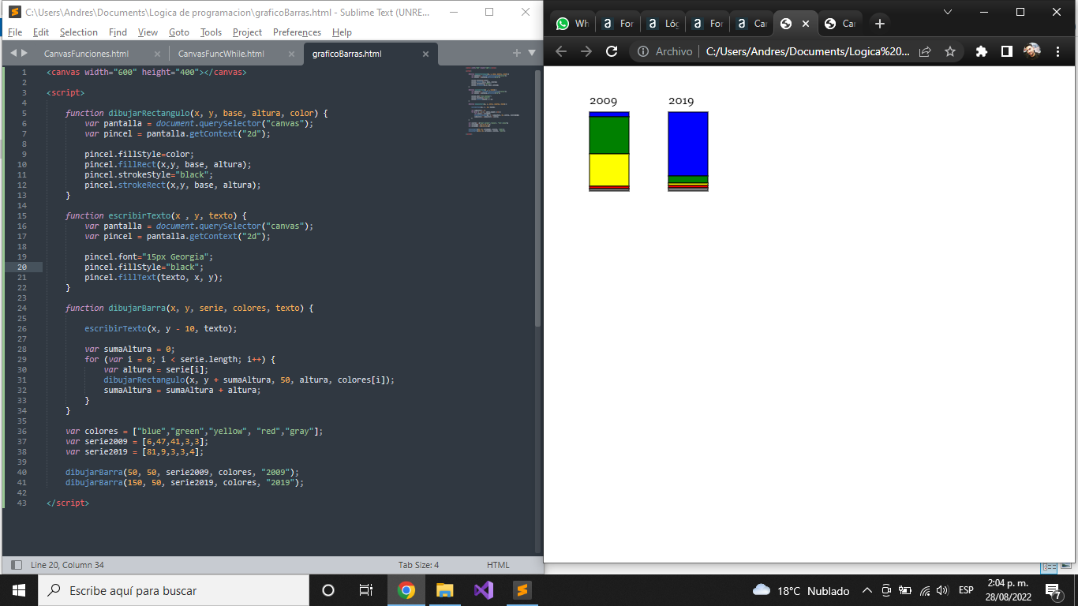Close the CanvasFunciones.html tab

click(157, 54)
